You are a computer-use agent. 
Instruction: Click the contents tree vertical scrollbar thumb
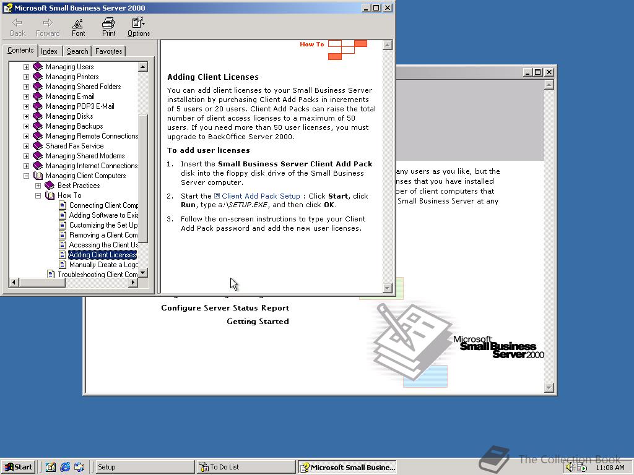[143, 178]
